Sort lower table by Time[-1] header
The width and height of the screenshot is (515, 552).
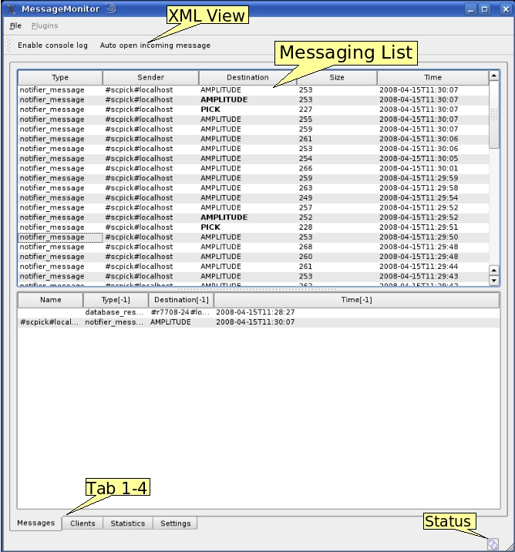tap(355, 300)
